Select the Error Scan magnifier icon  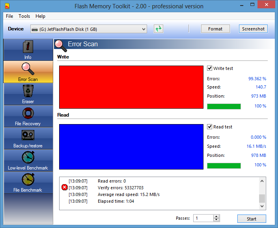coord(28,69)
